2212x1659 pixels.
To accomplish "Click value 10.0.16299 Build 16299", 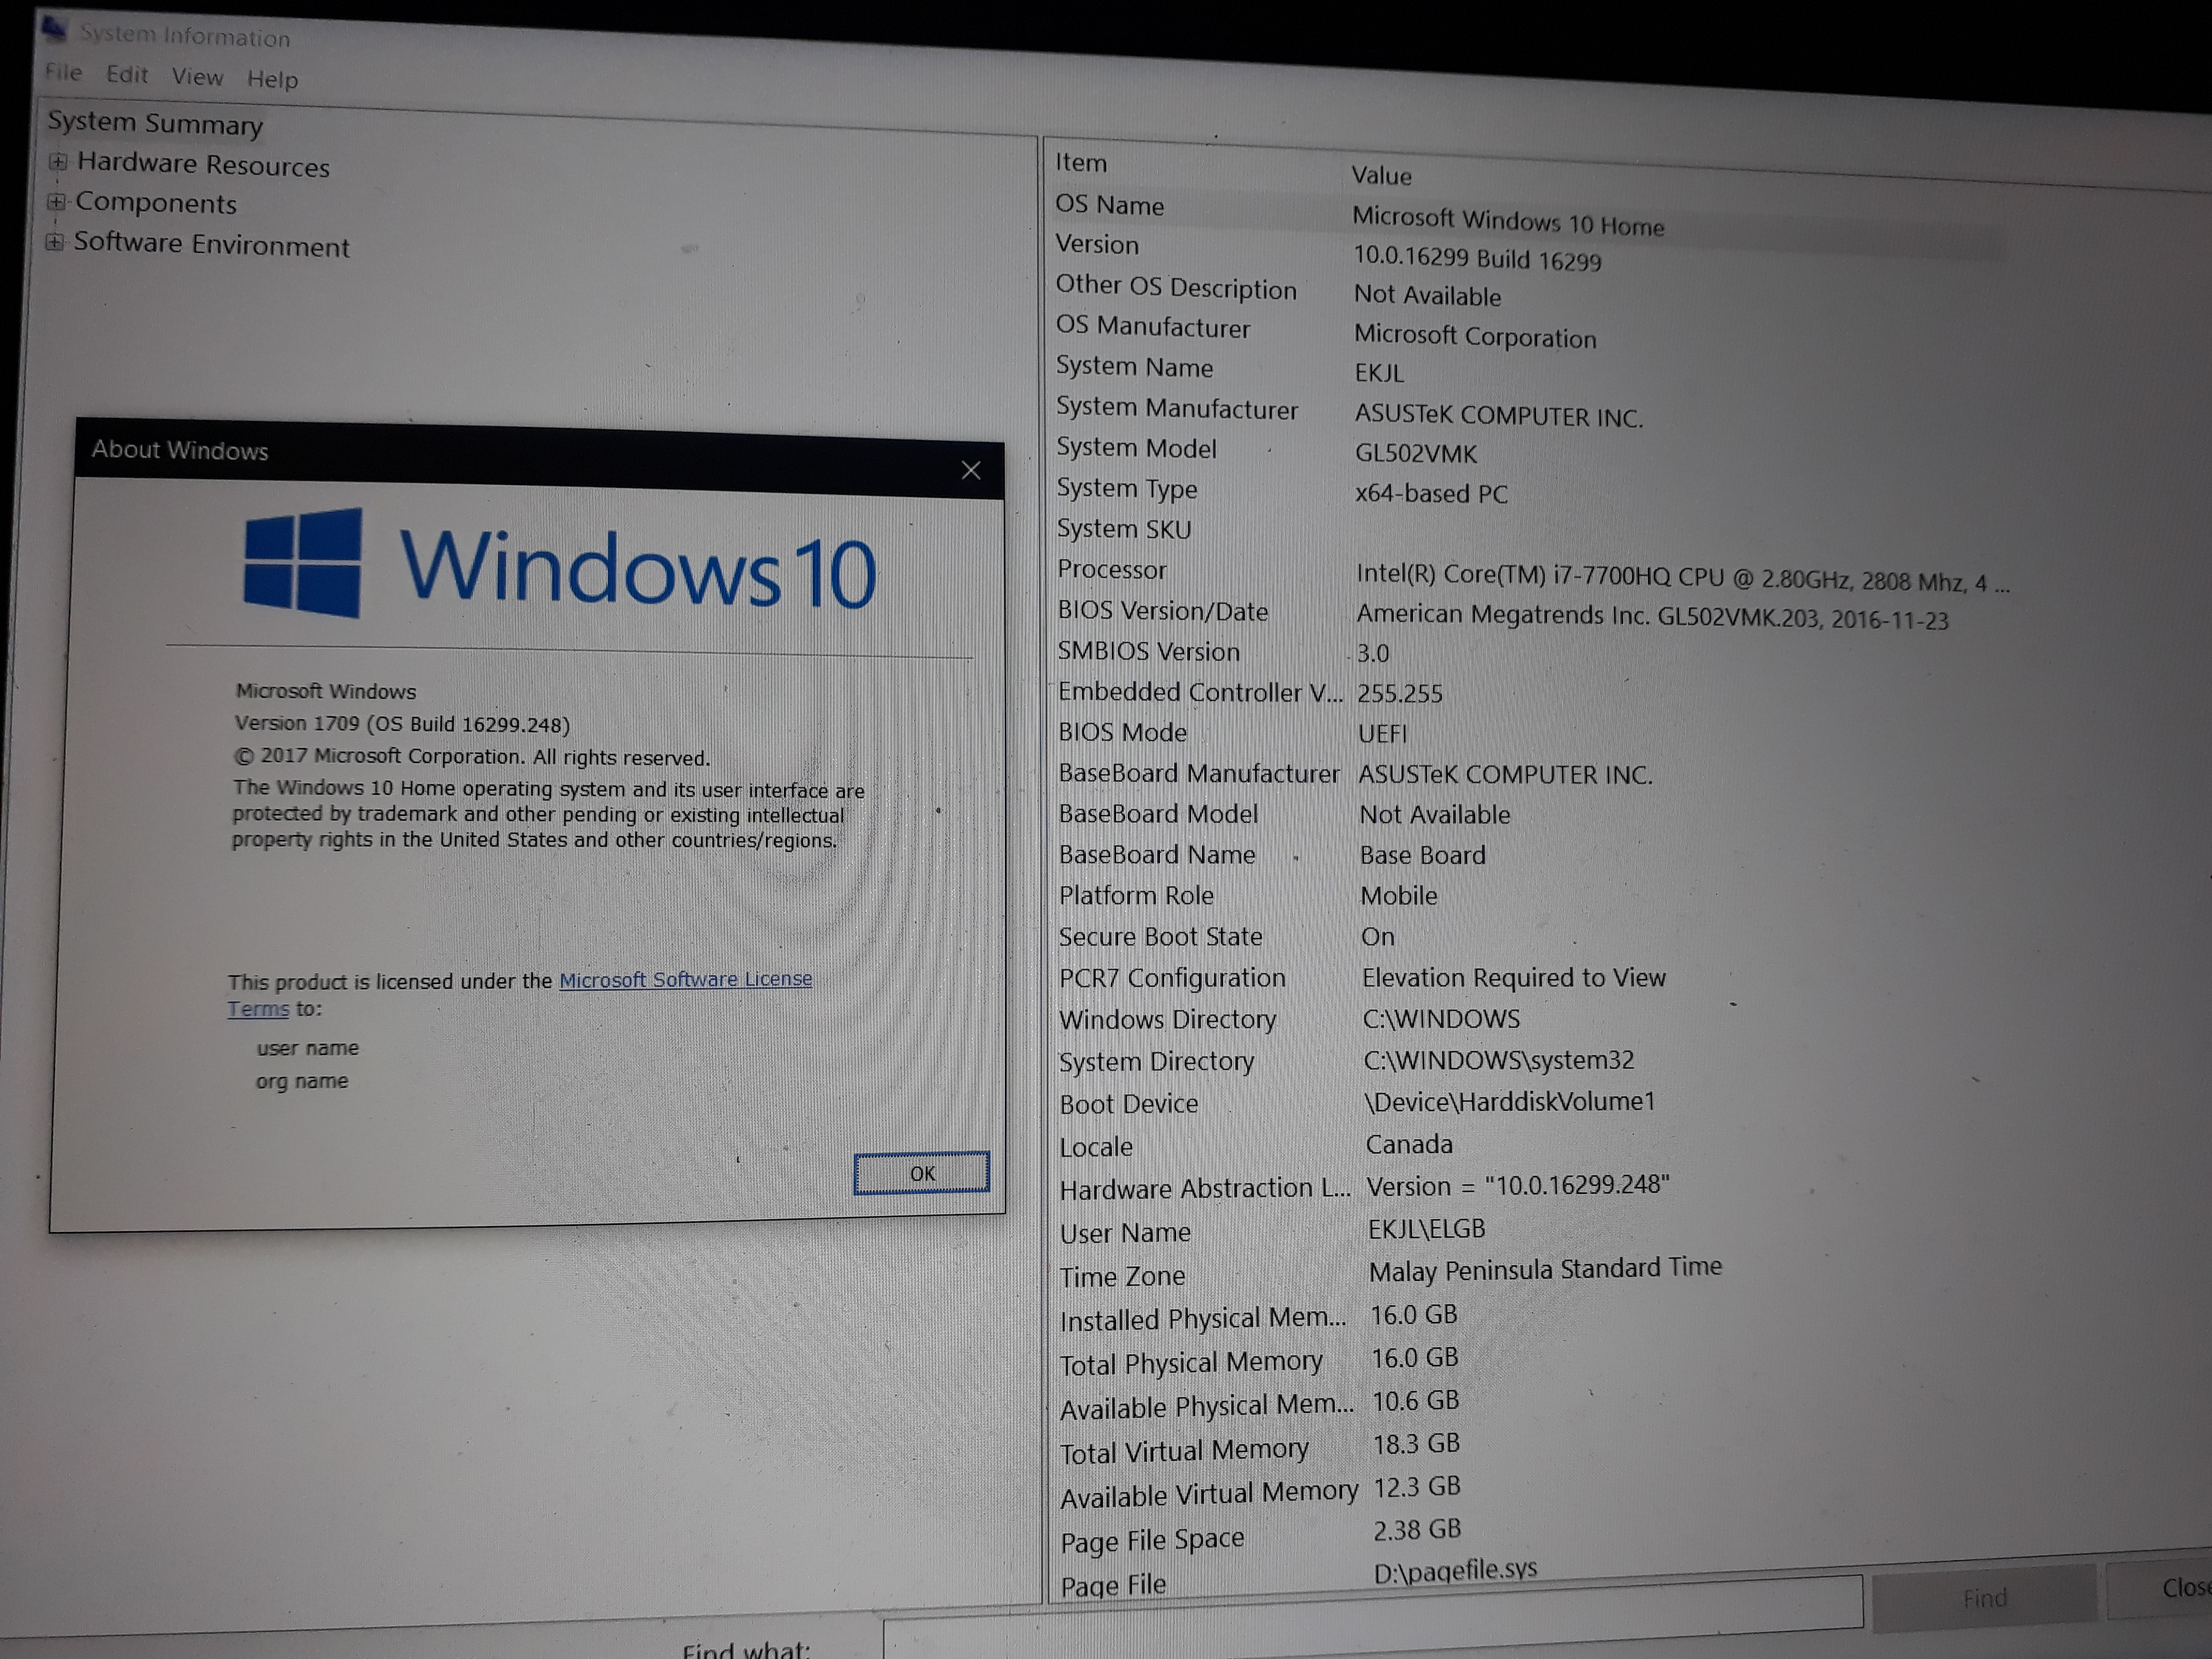I will tap(1477, 258).
